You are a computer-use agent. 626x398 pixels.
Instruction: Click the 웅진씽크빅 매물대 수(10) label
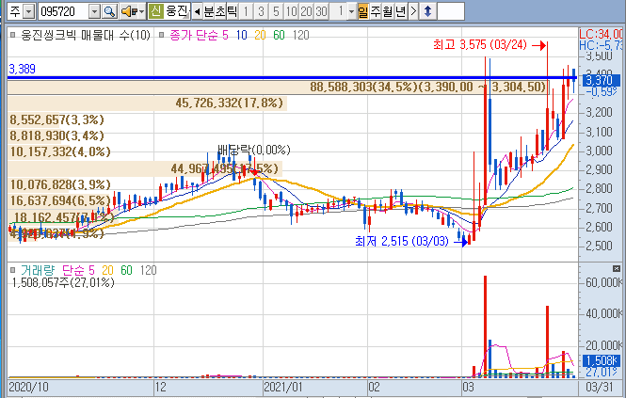tap(86, 35)
